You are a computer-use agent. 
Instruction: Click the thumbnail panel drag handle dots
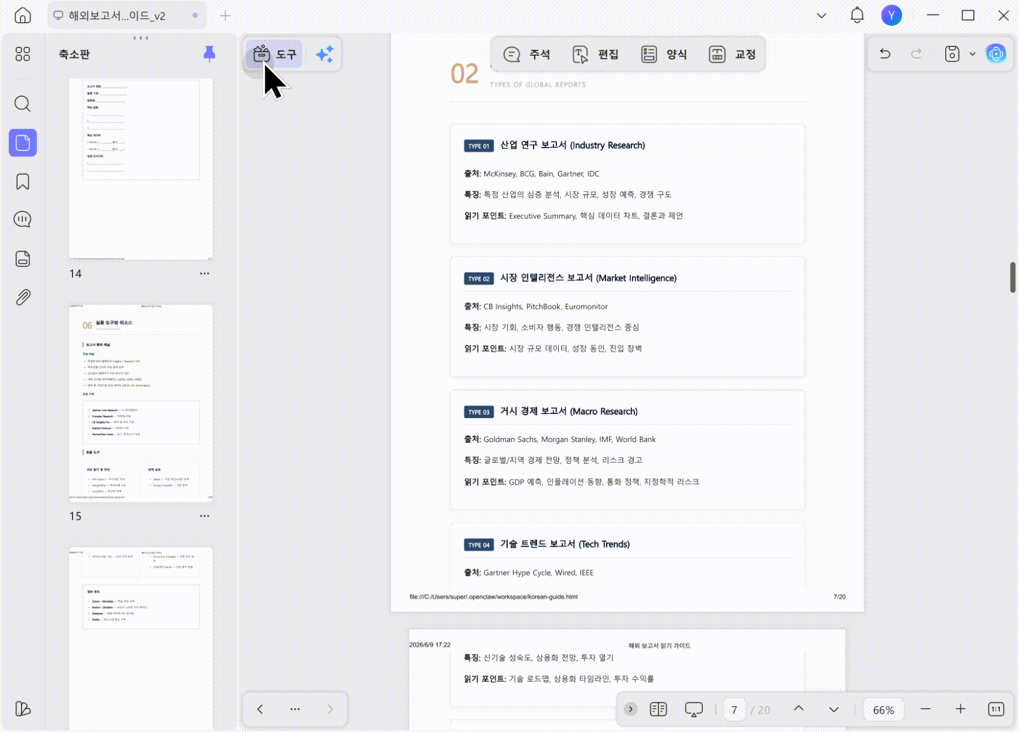point(141,38)
